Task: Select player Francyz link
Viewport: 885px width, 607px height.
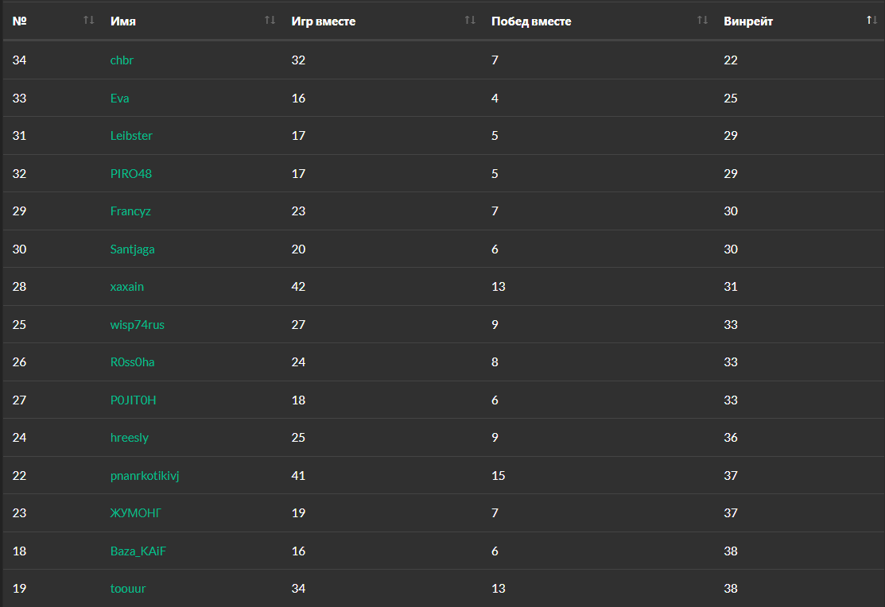Action: [130, 211]
